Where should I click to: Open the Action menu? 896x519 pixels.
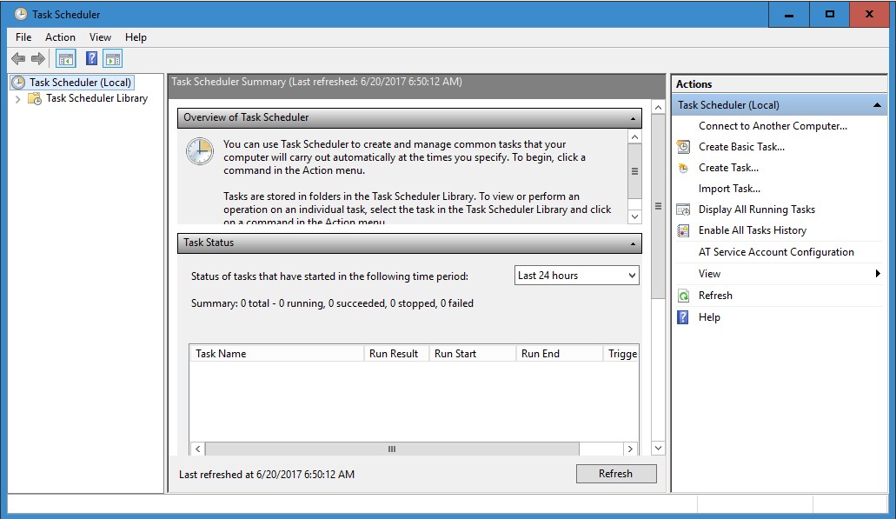60,37
